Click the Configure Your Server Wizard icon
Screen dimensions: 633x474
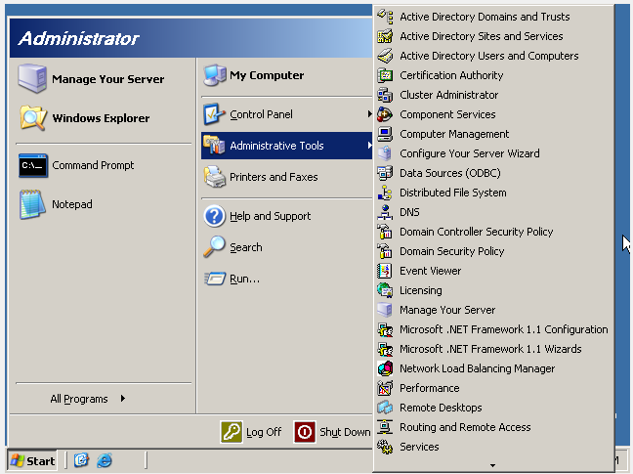[x=385, y=153]
